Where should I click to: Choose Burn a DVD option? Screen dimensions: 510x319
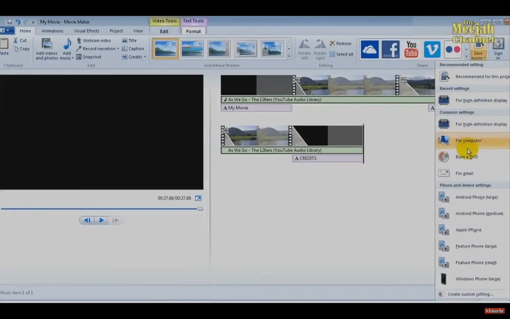473,157
